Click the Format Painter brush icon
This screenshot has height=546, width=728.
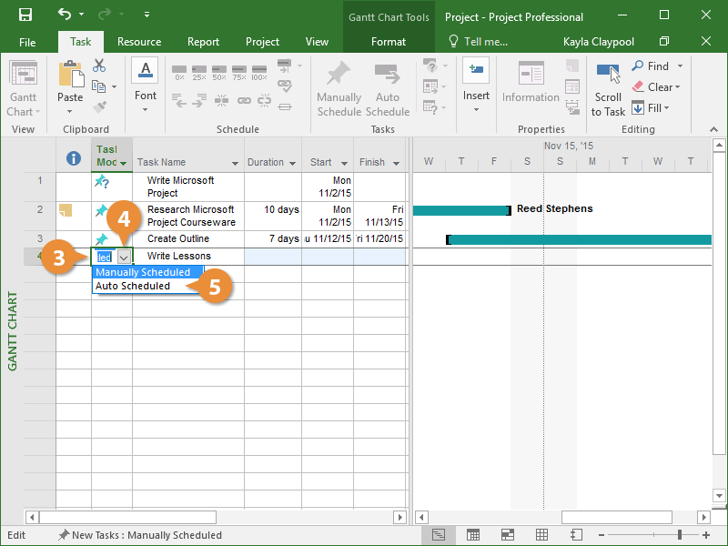coord(99,107)
